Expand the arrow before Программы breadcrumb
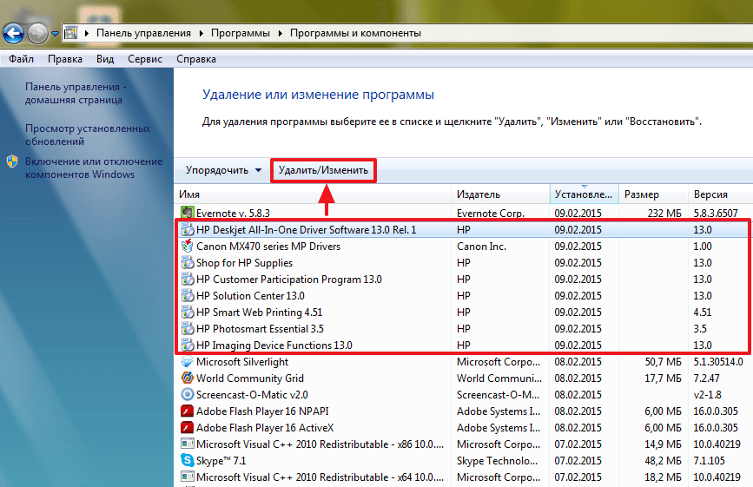Viewport: 753px width, 487px height. pos(201,33)
